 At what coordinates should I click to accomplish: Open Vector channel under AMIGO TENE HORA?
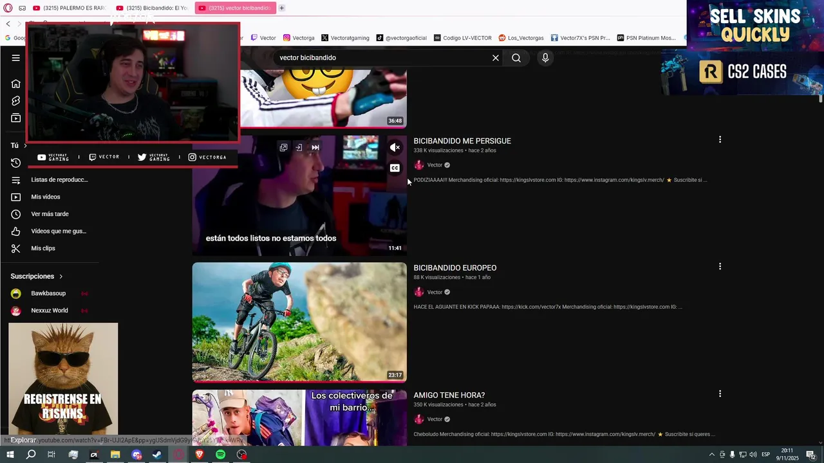point(435,419)
